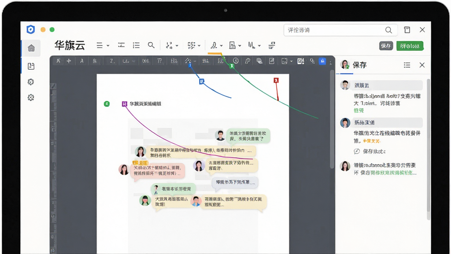Click the reply bubble icon under second comment
This screenshot has width=451, height=254.
[x=357, y=151]
